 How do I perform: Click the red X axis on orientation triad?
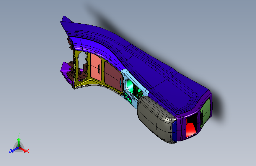pyautogui.click(x=24, y=150)
